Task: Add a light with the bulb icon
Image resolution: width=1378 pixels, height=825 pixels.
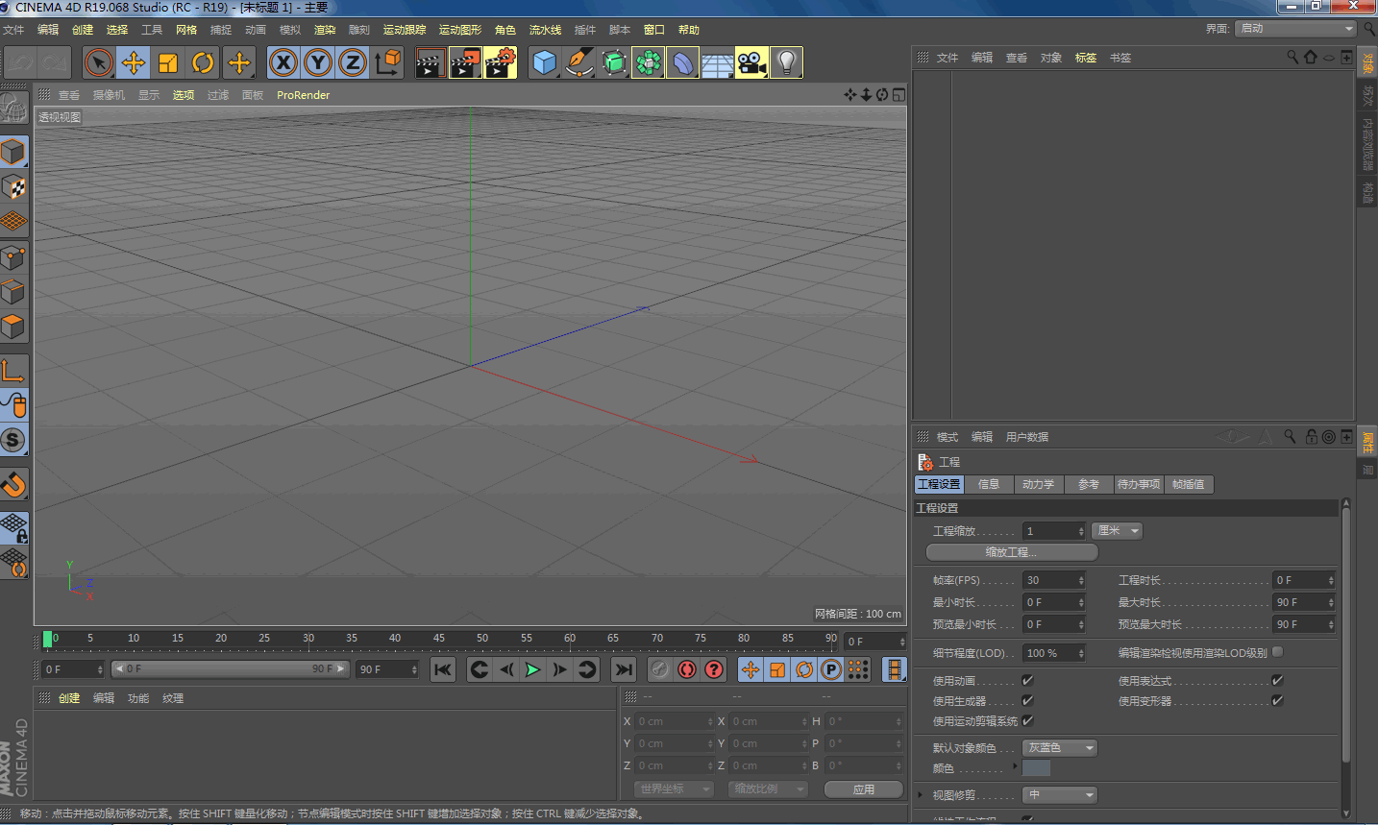Action: (x=786, y=63)
